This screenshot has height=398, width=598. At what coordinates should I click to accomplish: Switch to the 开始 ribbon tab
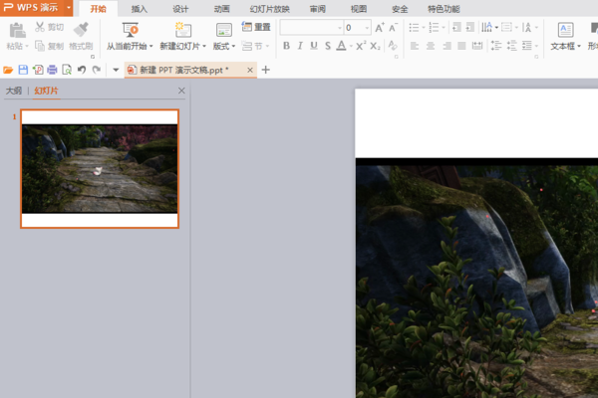click(99, 9)
